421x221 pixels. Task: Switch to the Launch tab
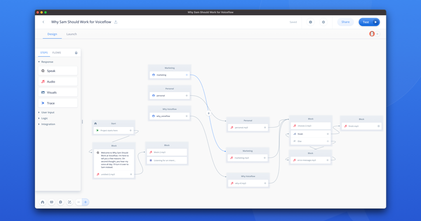72,34
